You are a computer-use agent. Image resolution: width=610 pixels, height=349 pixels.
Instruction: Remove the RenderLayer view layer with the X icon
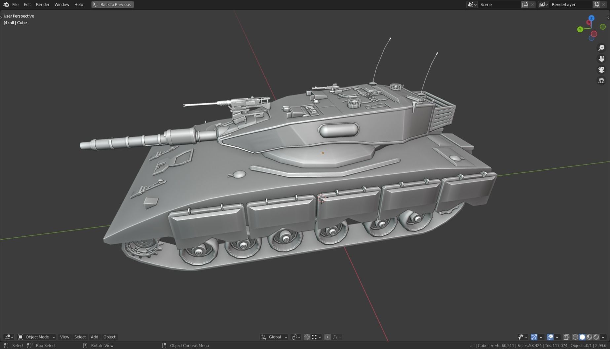[x=604, y=5]
